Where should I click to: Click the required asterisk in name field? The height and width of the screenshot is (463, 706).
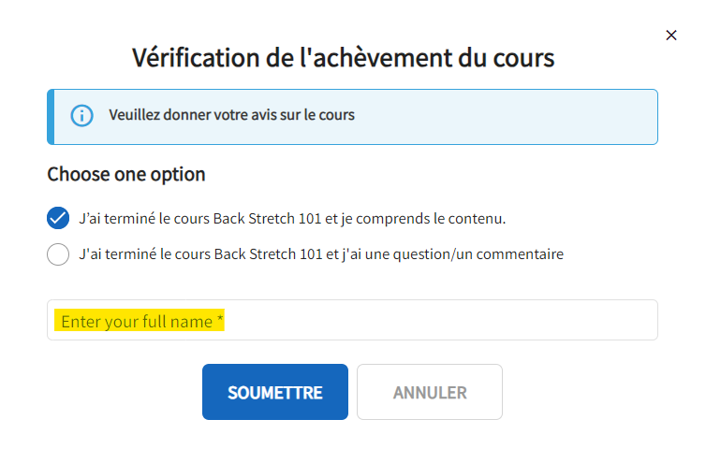(220, 322)
